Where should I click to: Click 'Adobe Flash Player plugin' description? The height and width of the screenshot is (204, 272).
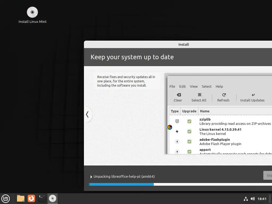coord(220,144)
